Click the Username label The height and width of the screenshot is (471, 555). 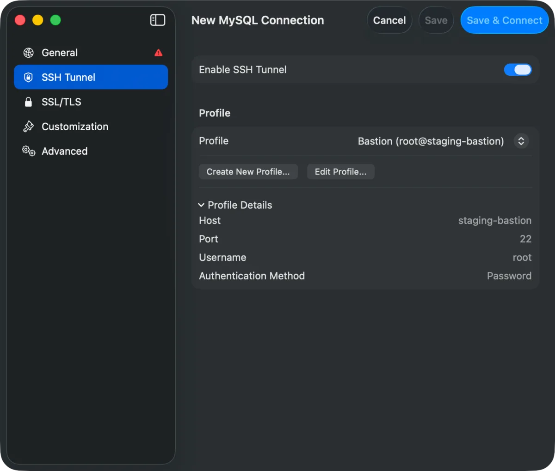click(x=222, y=258)
